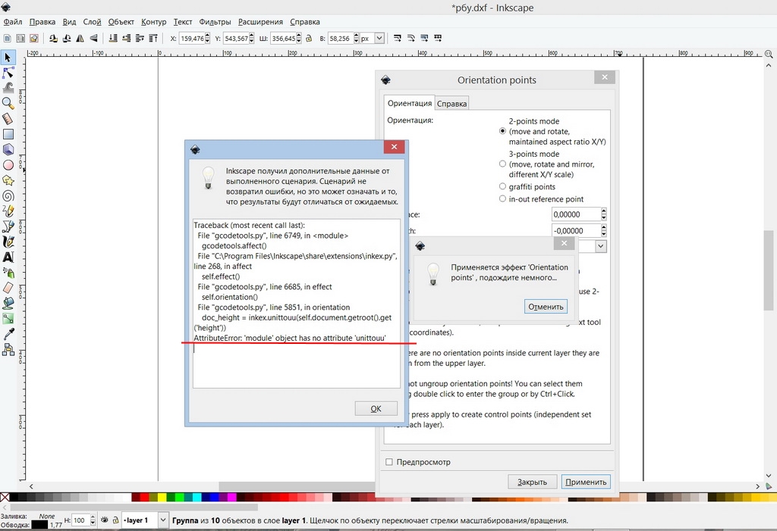Select the Bezier pen tool
The width and height of the screenshot is (777, 531).
point(8,226)
